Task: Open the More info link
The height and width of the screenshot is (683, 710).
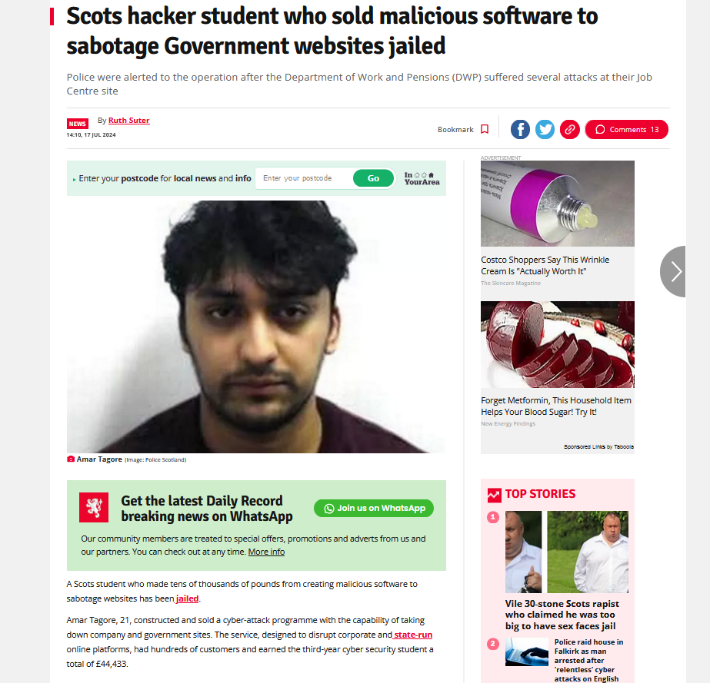Action: tap(266, 552)
